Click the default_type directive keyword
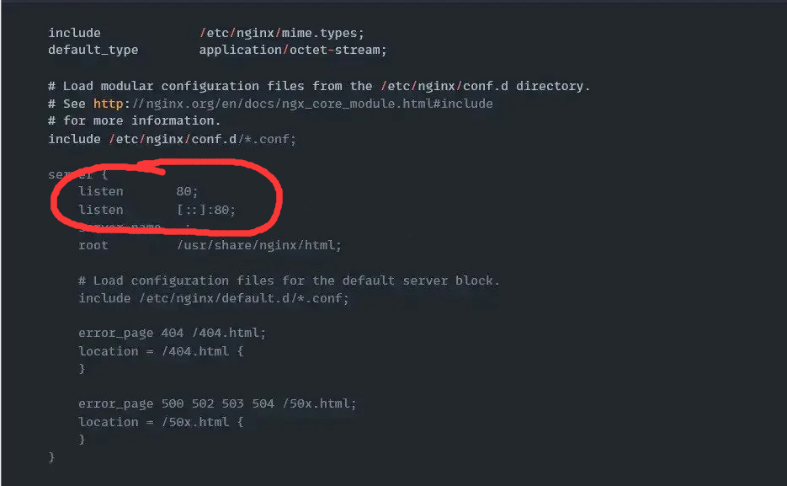 pos(93,51)
